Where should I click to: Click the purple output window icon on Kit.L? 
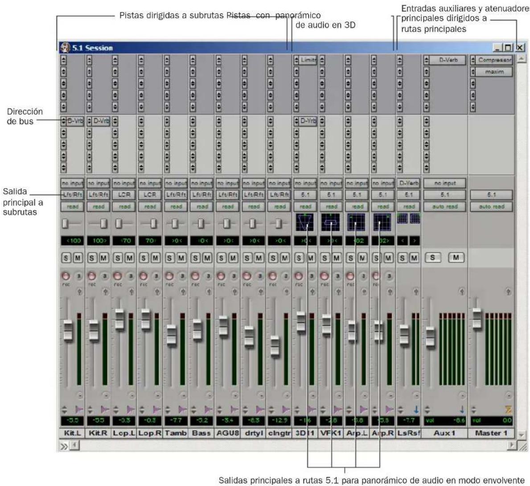[x=79, y=410]
